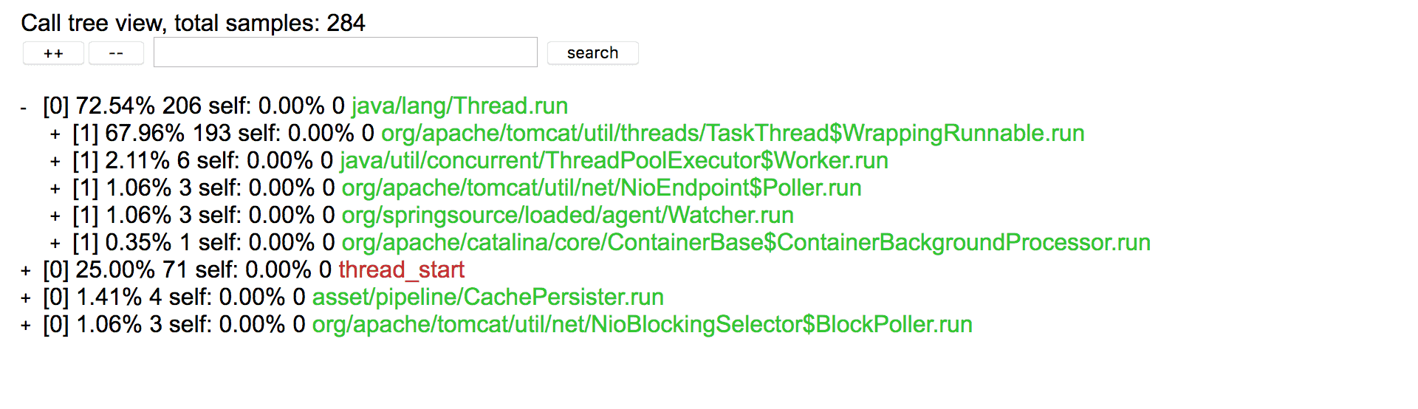Select the TaskThread$WrappingRunnable.run entry

[x=733, y=134]
